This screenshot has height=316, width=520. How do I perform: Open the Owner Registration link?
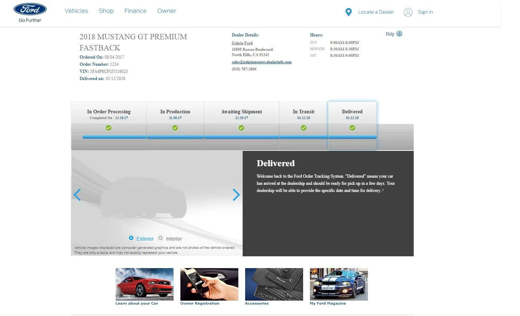pyautogui.click(x=200, y=303)
